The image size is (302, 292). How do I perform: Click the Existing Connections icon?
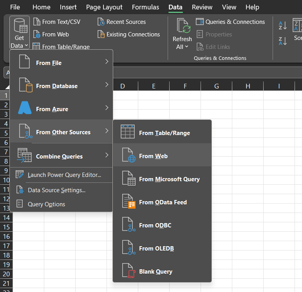[x=101, y=34]
